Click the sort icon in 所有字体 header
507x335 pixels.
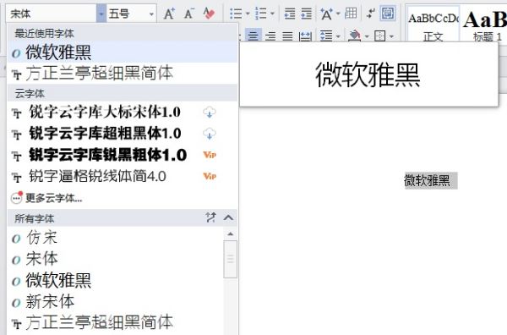210,217
